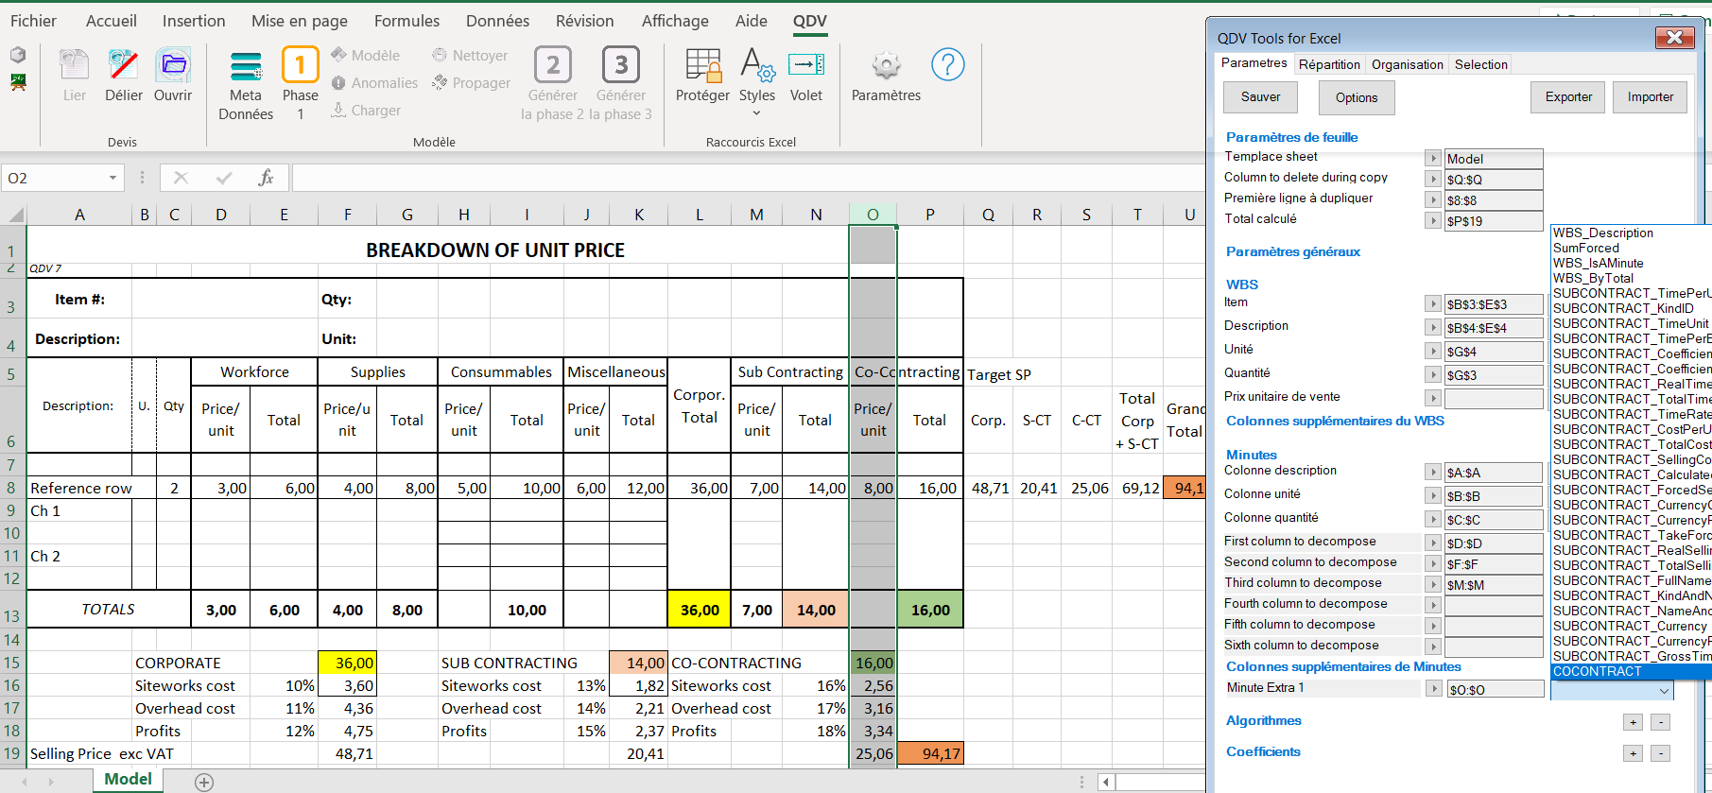Click Générer la phase 2
The image size is (1712, 793).
pos(553,83)
